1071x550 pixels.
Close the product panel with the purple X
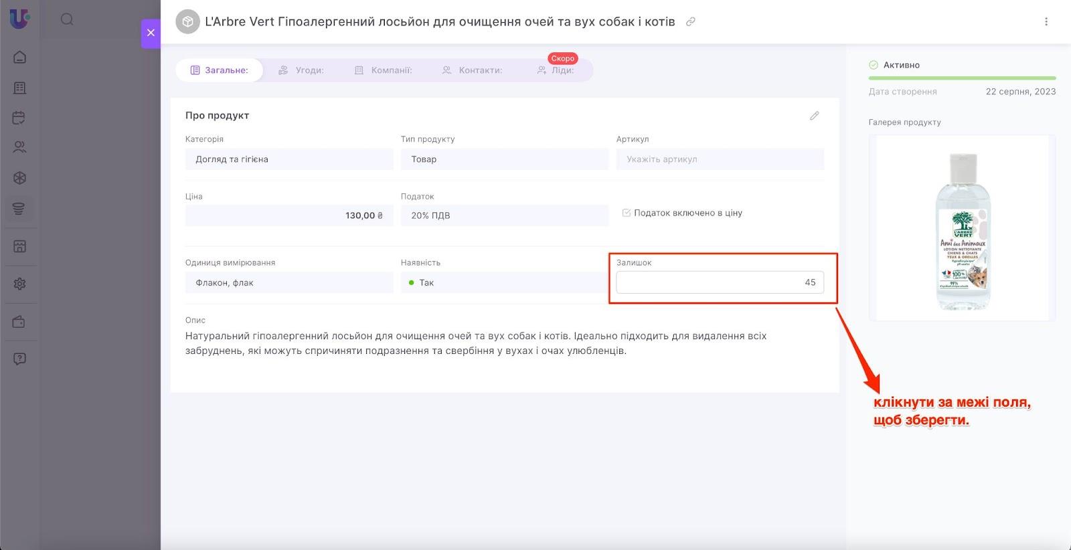point(151,33)
